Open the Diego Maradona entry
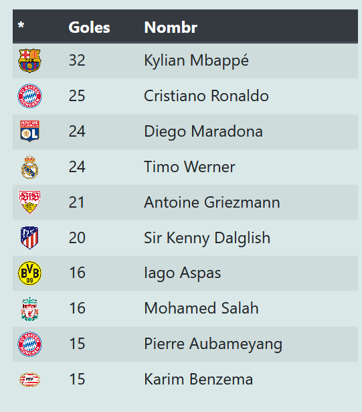The image size is (362, 412). pyautogui.click(x=203, y=131)
